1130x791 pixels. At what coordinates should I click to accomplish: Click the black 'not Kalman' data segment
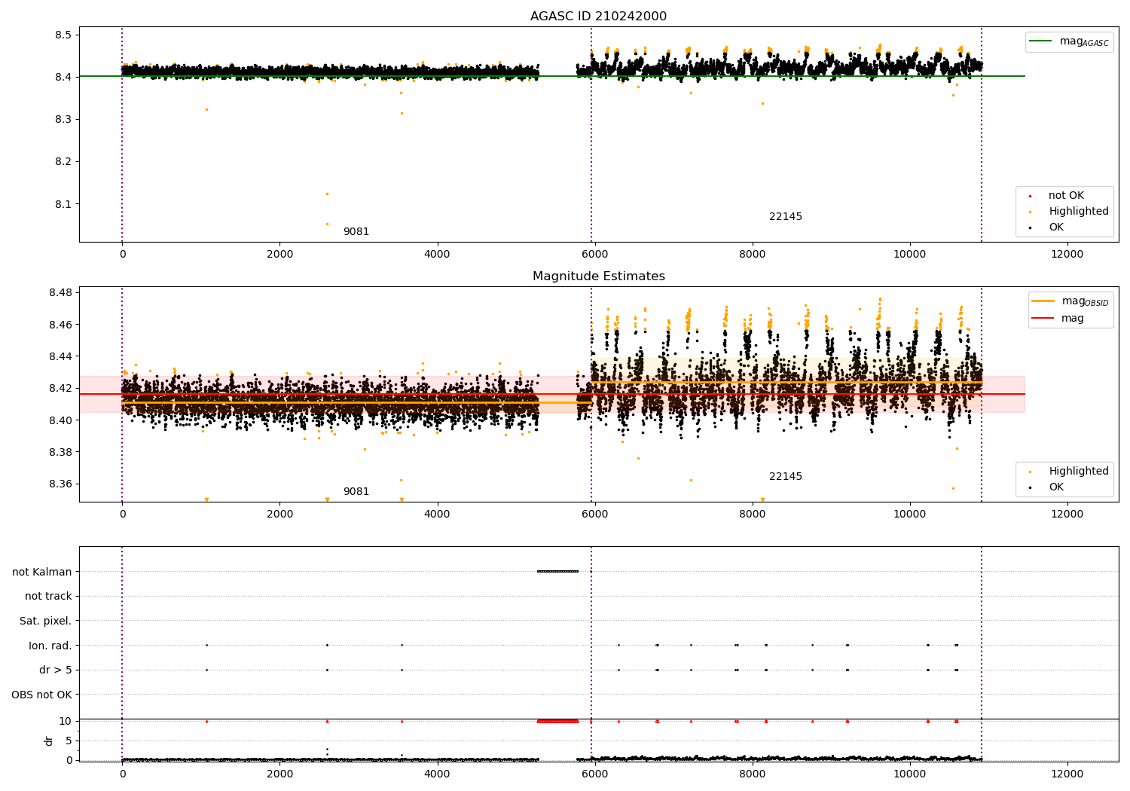557,571
